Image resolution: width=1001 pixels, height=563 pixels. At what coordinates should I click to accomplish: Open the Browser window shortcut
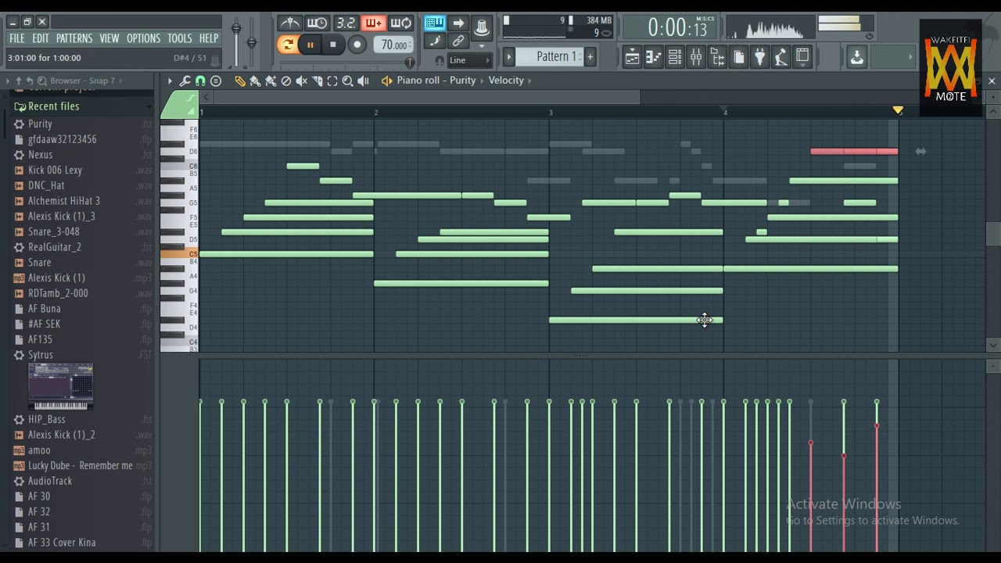coord(716,57)
